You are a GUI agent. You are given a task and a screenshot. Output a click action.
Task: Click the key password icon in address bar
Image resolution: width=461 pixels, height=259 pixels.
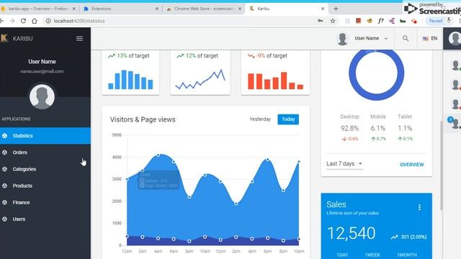320,21
